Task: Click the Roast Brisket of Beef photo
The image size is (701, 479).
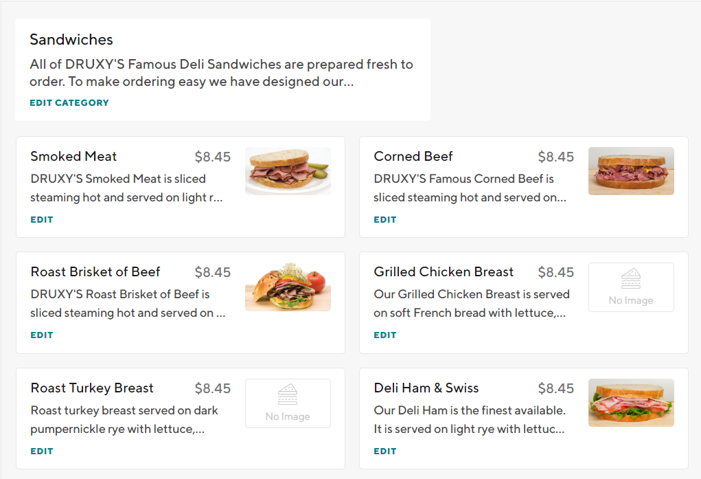Action: 288,287
